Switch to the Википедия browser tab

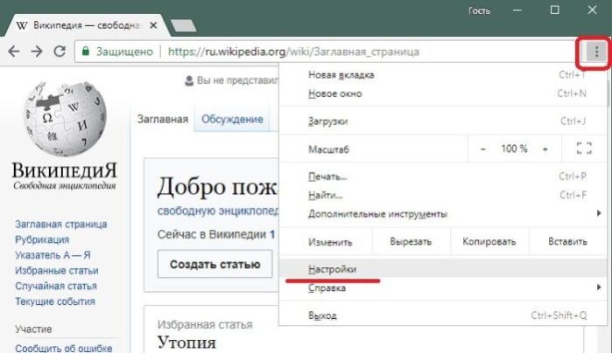pos(86,25)
